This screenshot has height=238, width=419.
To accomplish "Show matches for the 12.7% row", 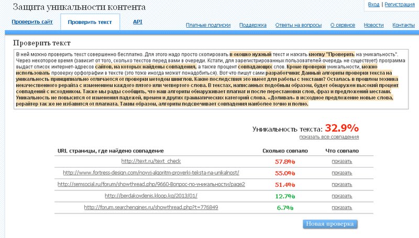I will pyautogui.click(x=342, y=196).
